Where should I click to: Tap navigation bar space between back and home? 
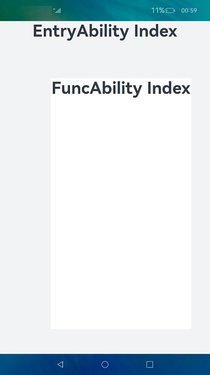pos(82,364)
